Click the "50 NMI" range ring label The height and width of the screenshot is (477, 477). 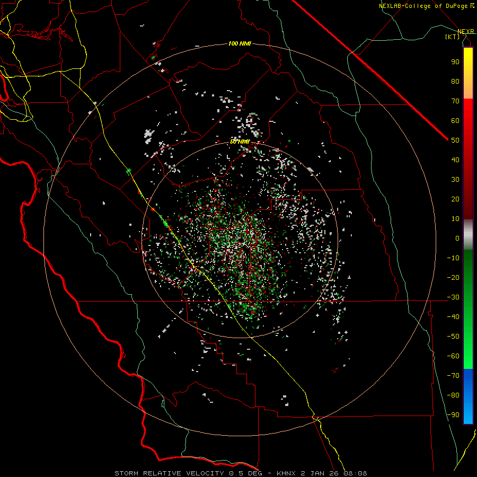240,142
